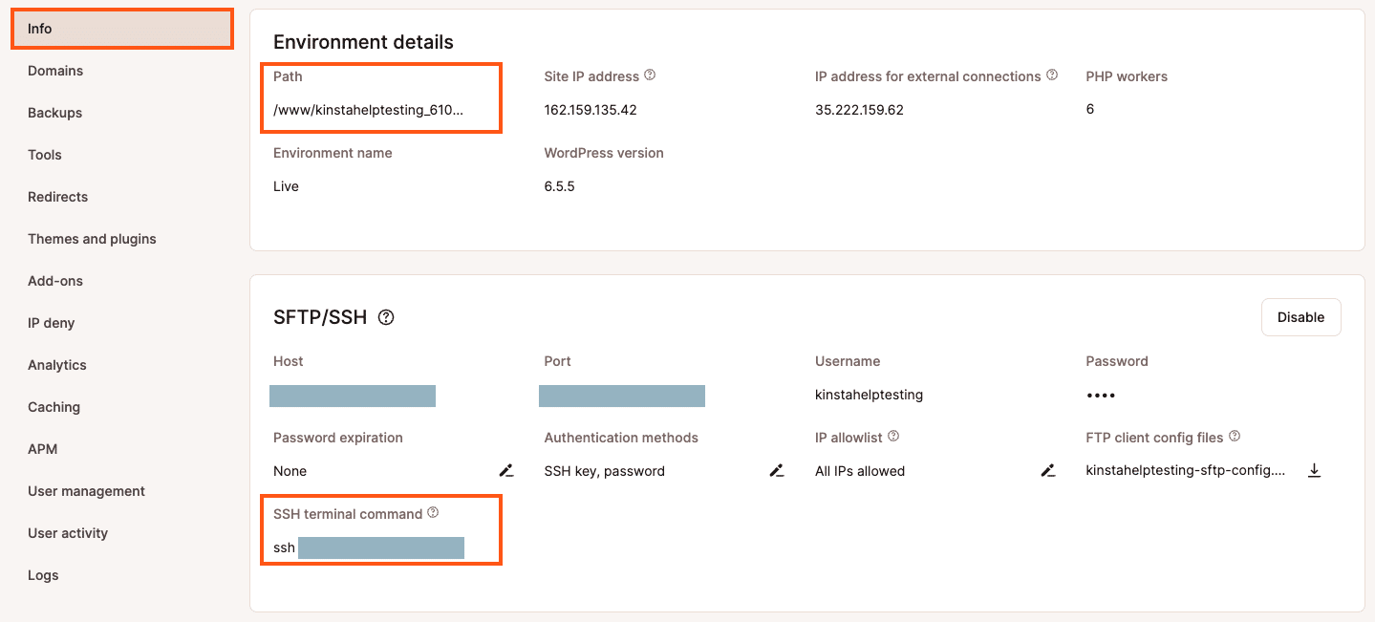Open APM from the sidebar
Image resolution: width=1375 pixels, height=622 pixels.
pos(44,449)
